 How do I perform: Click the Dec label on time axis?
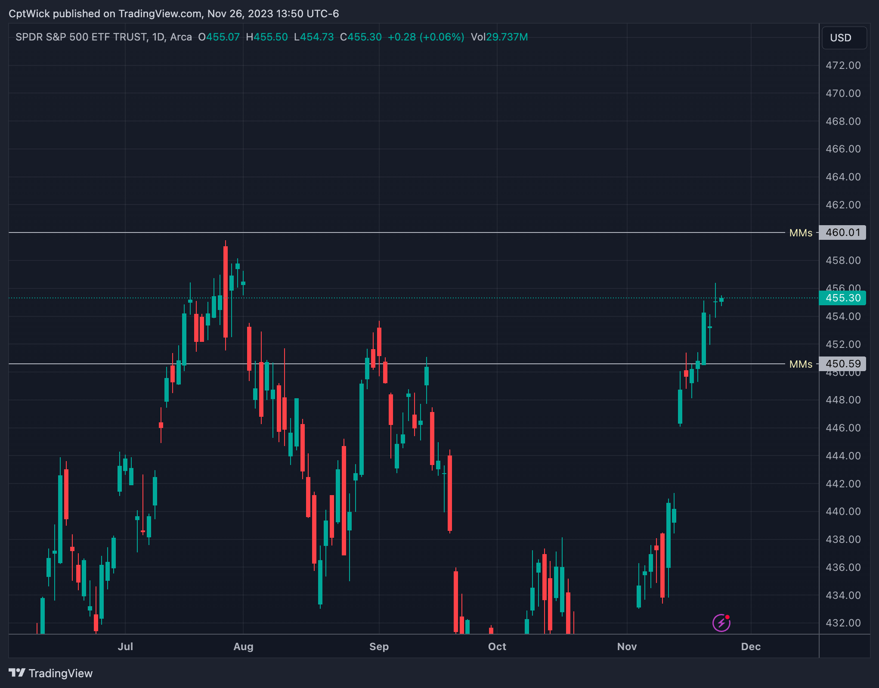[x=751, y=647]
